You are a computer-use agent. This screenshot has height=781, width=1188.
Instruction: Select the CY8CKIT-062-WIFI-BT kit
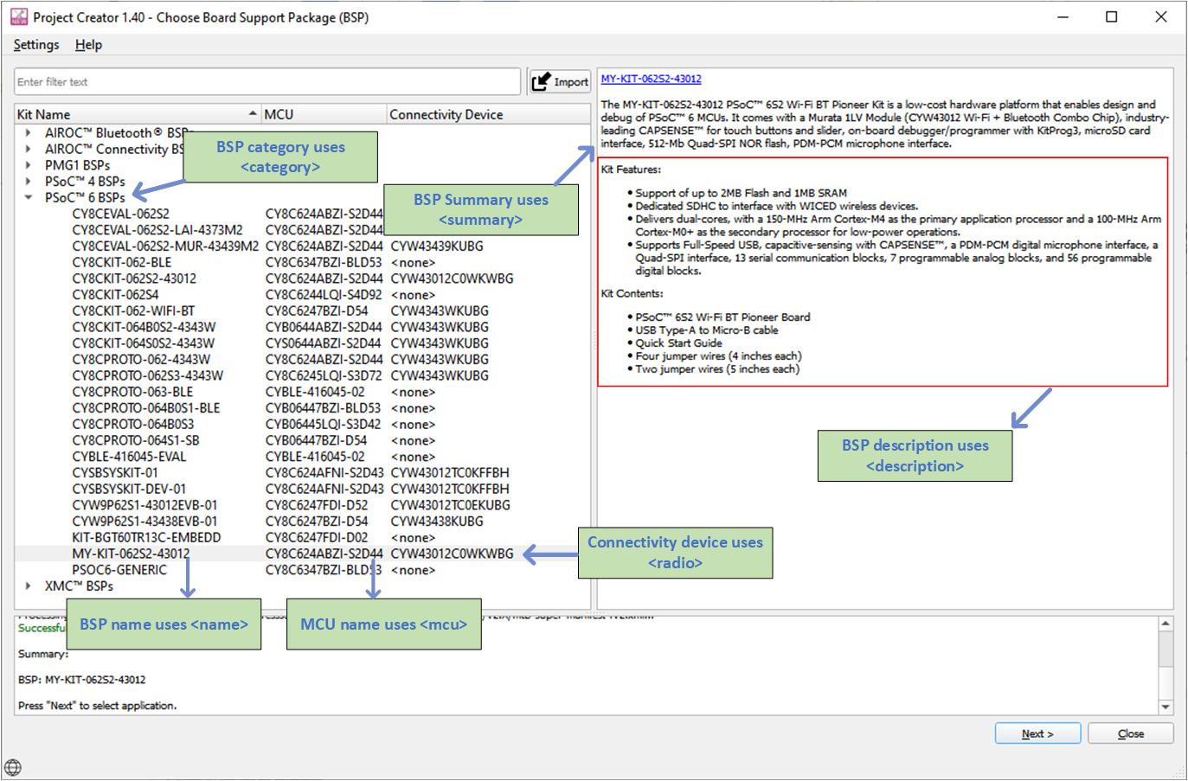(133, 310)
